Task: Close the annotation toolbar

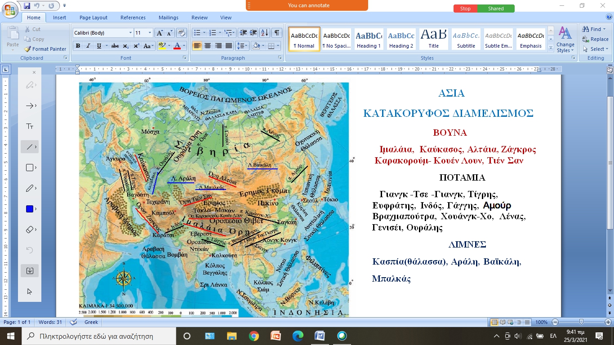Action: [x=34, y=72]
